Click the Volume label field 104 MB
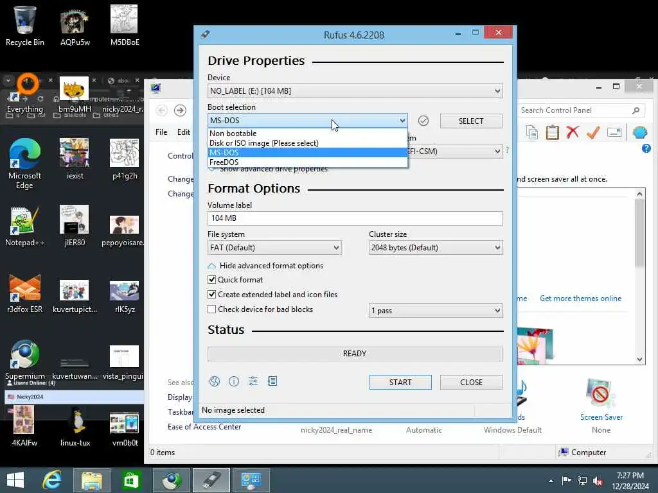Screen dimensions: 658x493 (355, 218)
